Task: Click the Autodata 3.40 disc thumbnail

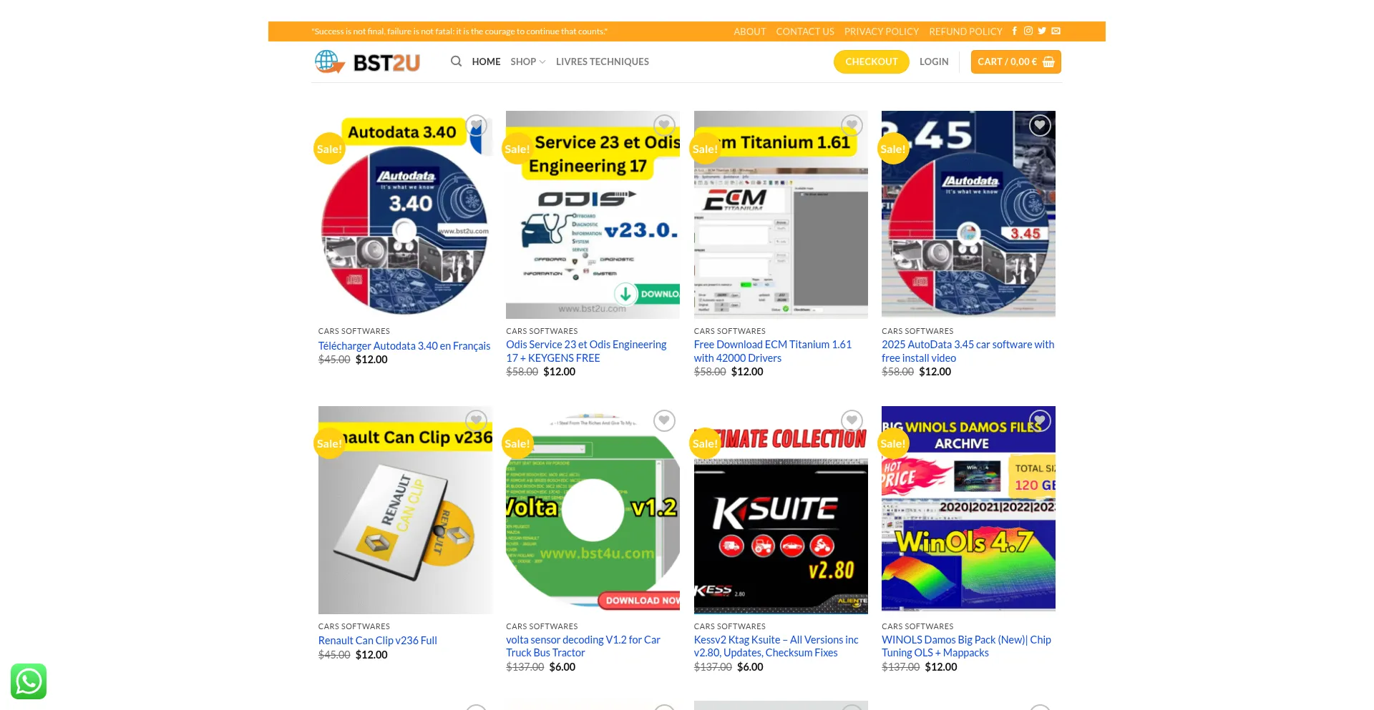Action: [x=405, y=215]
